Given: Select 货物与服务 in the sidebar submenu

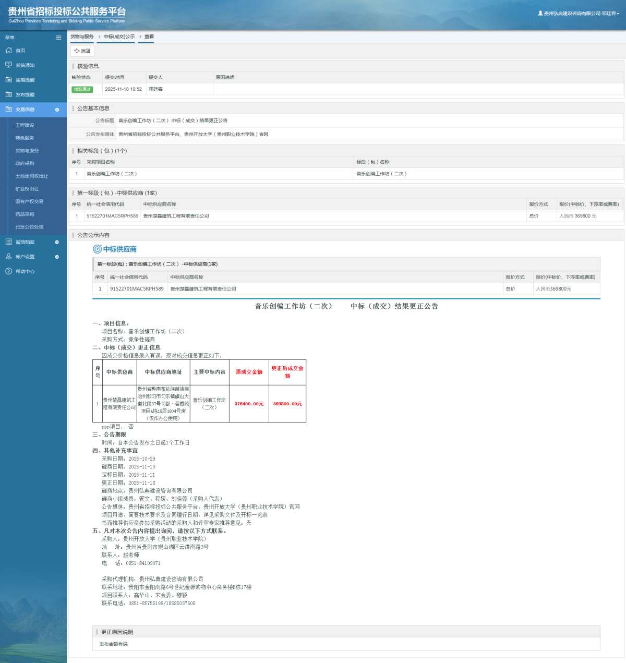Looking at the screenshot, I should [x=27, y=151].
